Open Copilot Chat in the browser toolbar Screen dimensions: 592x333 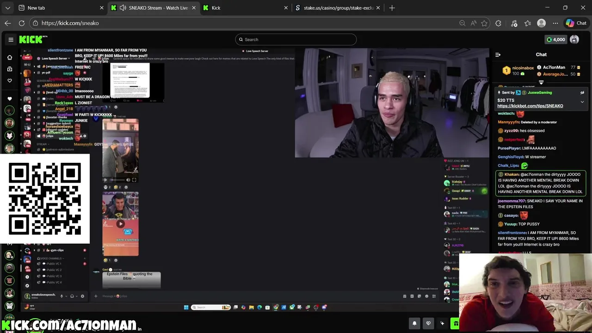pos(576,23)
